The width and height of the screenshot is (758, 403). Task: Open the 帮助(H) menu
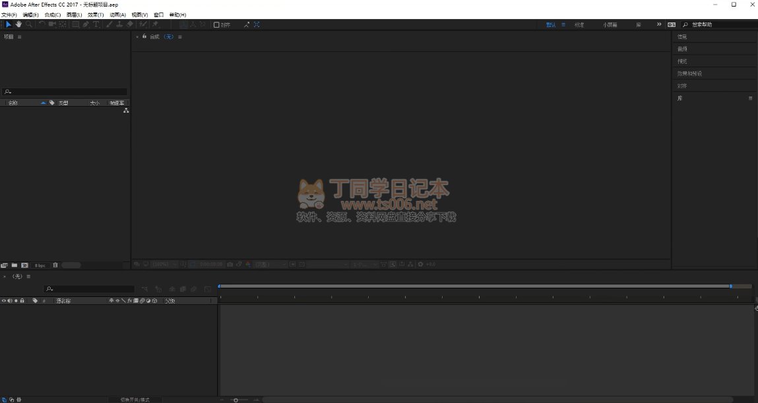point(177,15)
